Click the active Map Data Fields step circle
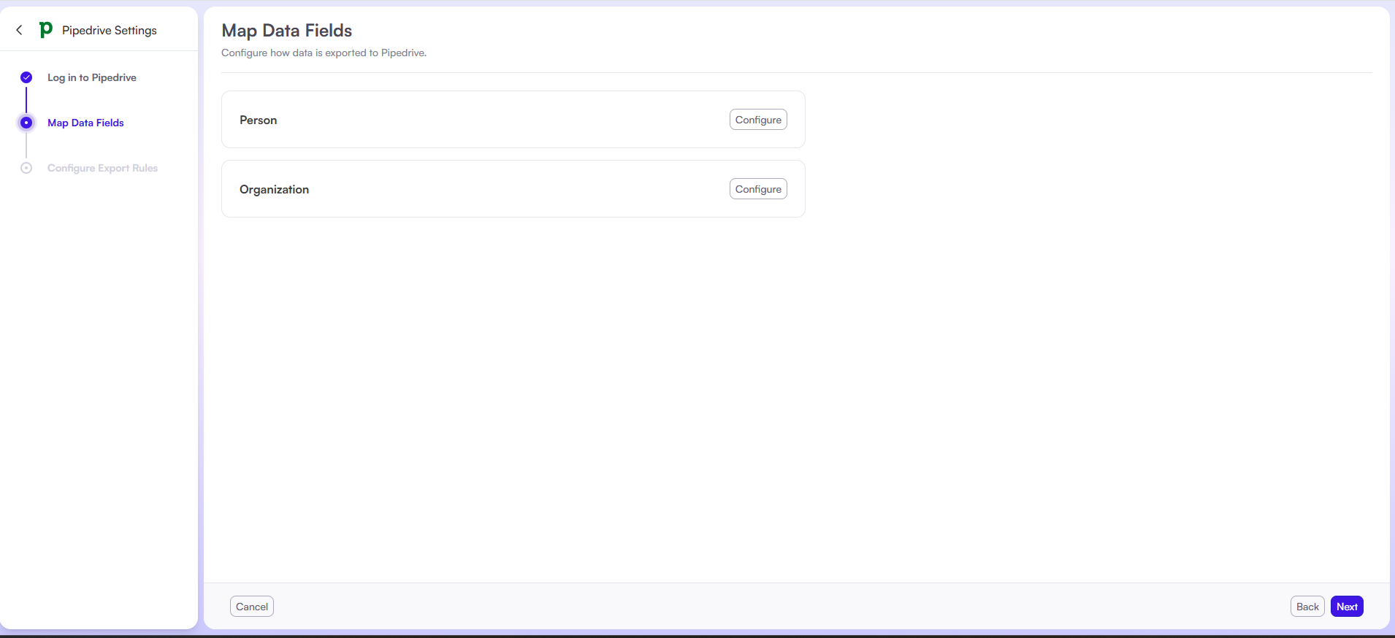 tap(26, 123)
